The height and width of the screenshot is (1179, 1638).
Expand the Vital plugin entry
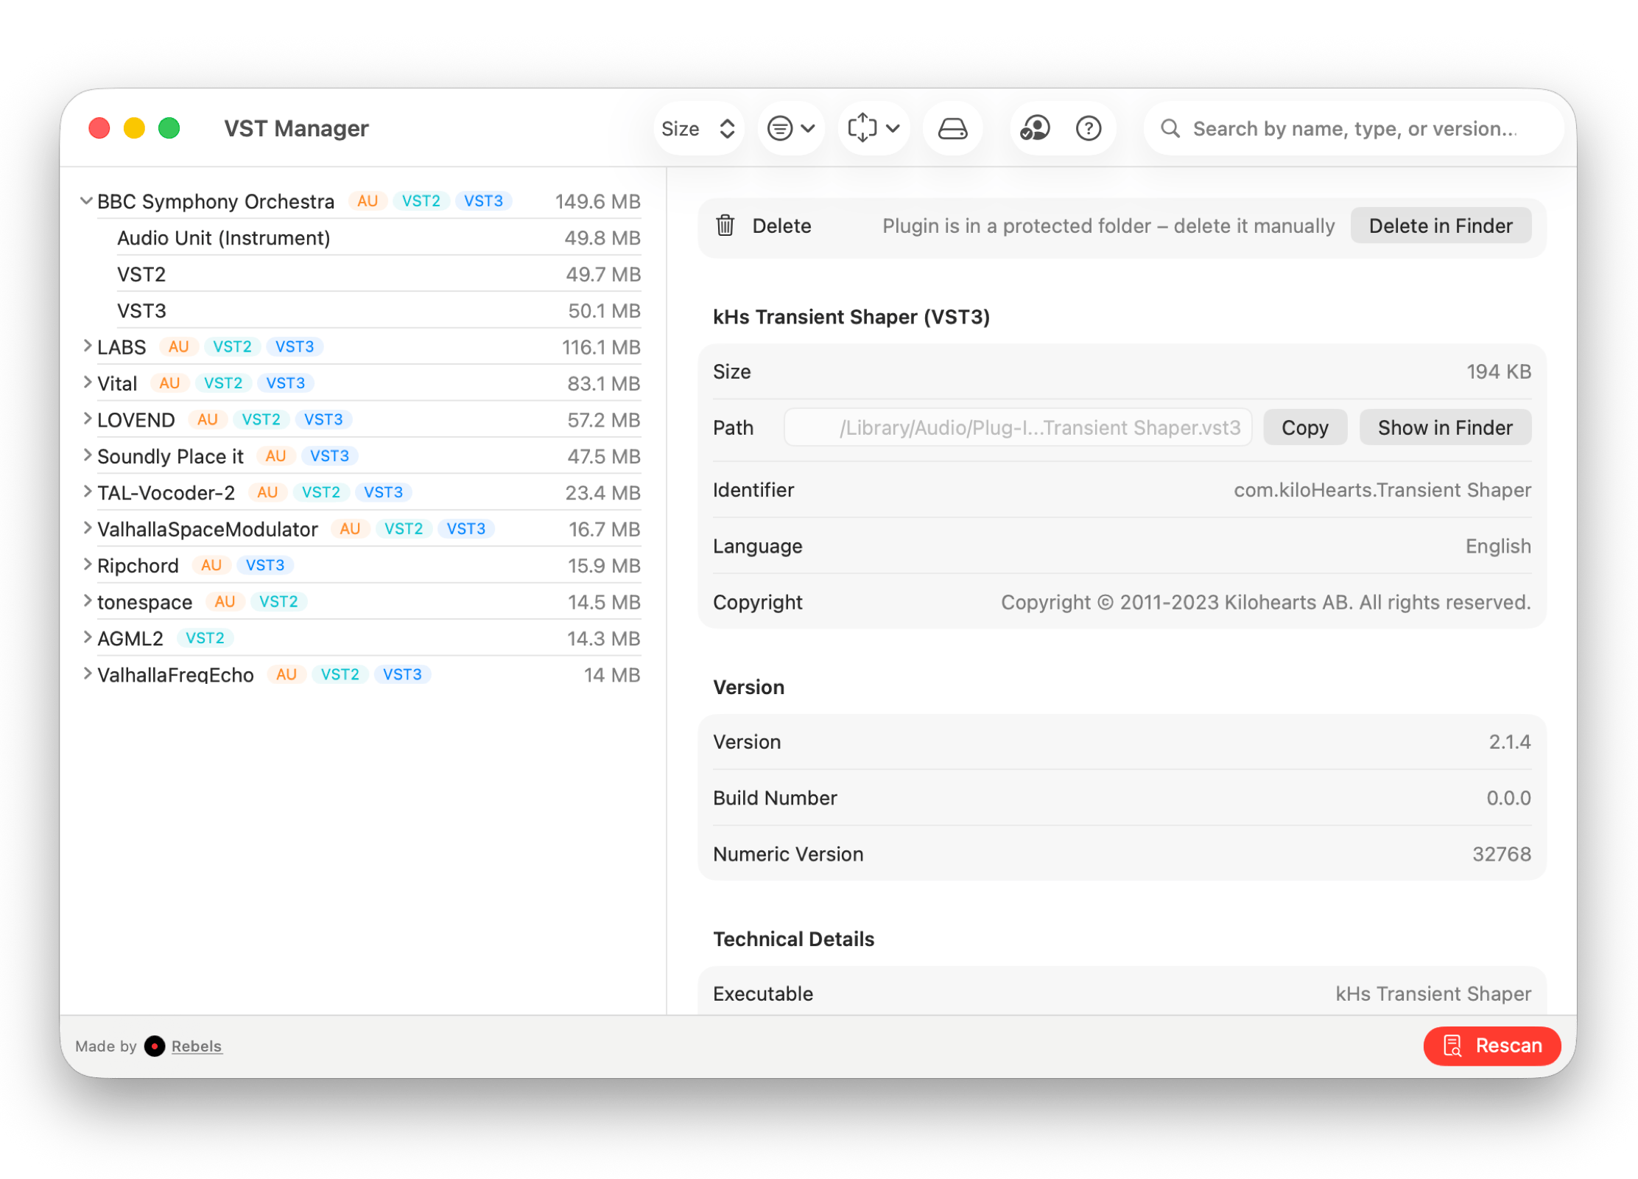point(87,382)
